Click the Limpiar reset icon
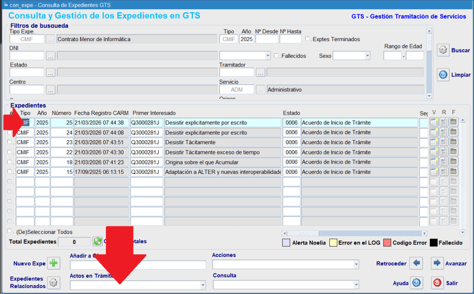 (x=443, y=74)
